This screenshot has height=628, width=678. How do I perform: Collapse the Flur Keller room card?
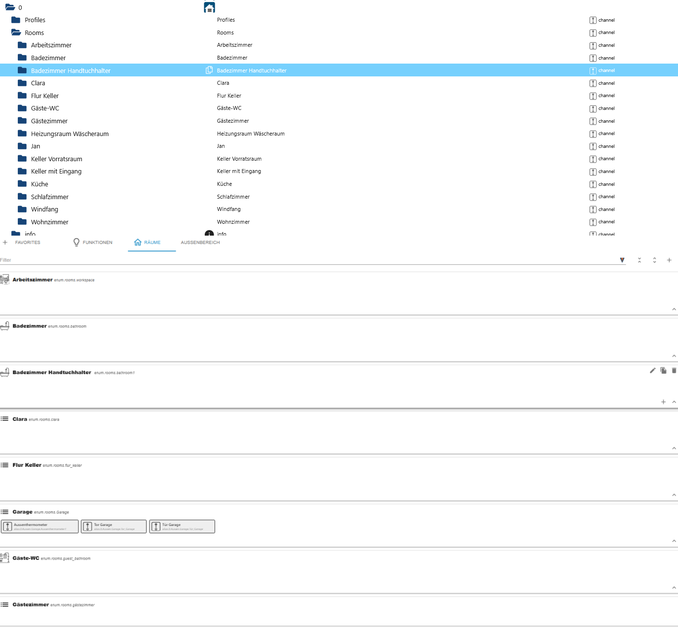point(674,495)
